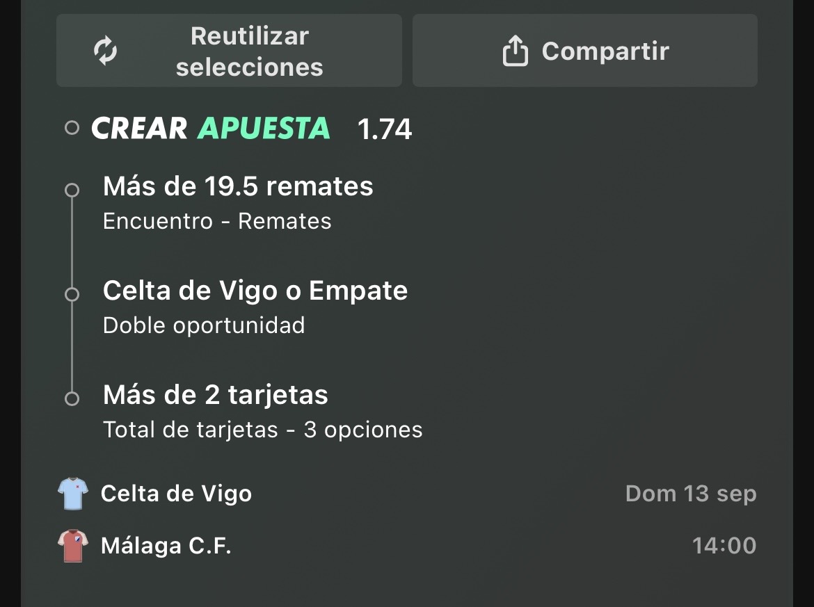Click the Celta de Vigo light blue jersey icon
The width and height of the screenshot is (814, 607).
coord(72,494)
